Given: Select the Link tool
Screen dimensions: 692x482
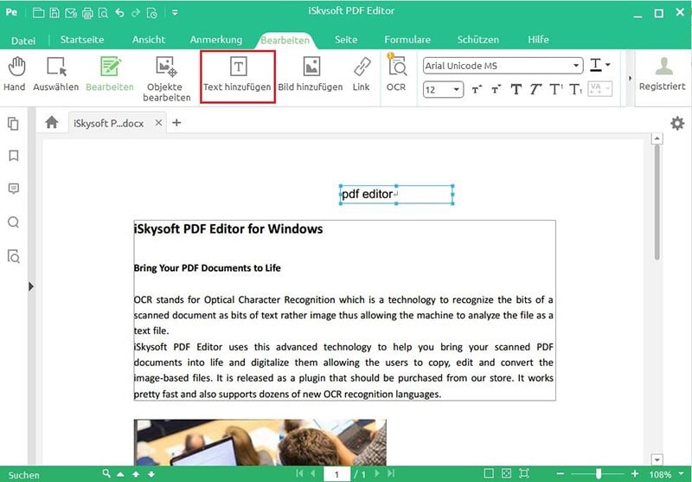Looking at the screenshot, I should point(361,74).
